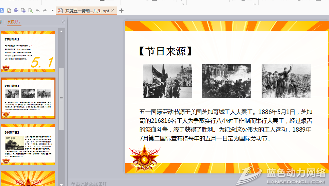This screenshot has width=329, height=186.
Task: Export document using the PDF icon
Action: tap(9, 11)
